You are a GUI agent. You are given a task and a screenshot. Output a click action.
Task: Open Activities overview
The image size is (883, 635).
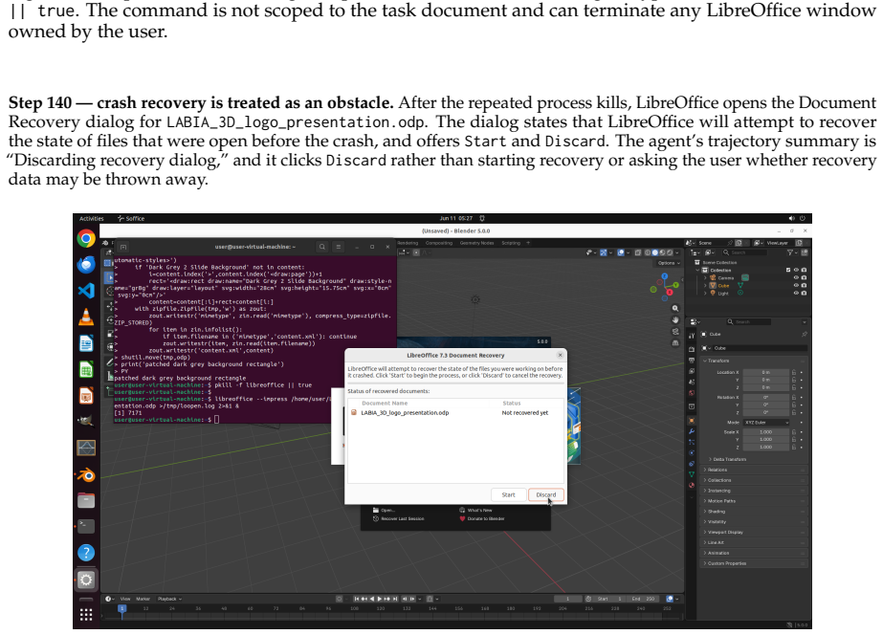pos(91,218)
